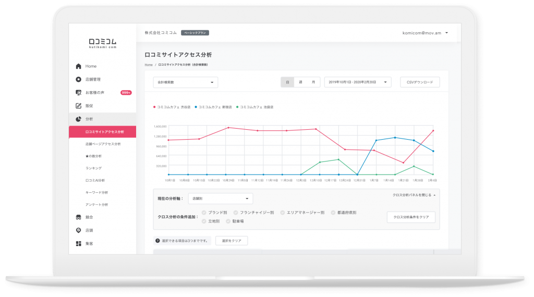The height and width of the screenshot is (297, 534).
Task: Open the 集客 menu item
Action: click(103, 243)
